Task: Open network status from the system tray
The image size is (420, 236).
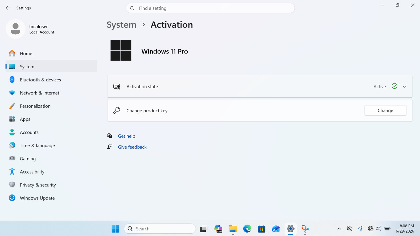Action: [x=371, y=229]
